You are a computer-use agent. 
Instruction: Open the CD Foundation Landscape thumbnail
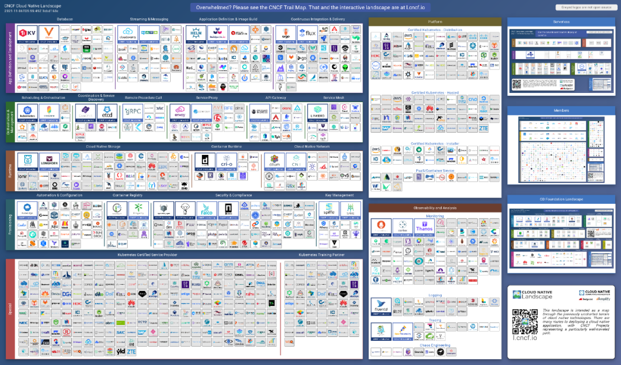coord(561,238)
